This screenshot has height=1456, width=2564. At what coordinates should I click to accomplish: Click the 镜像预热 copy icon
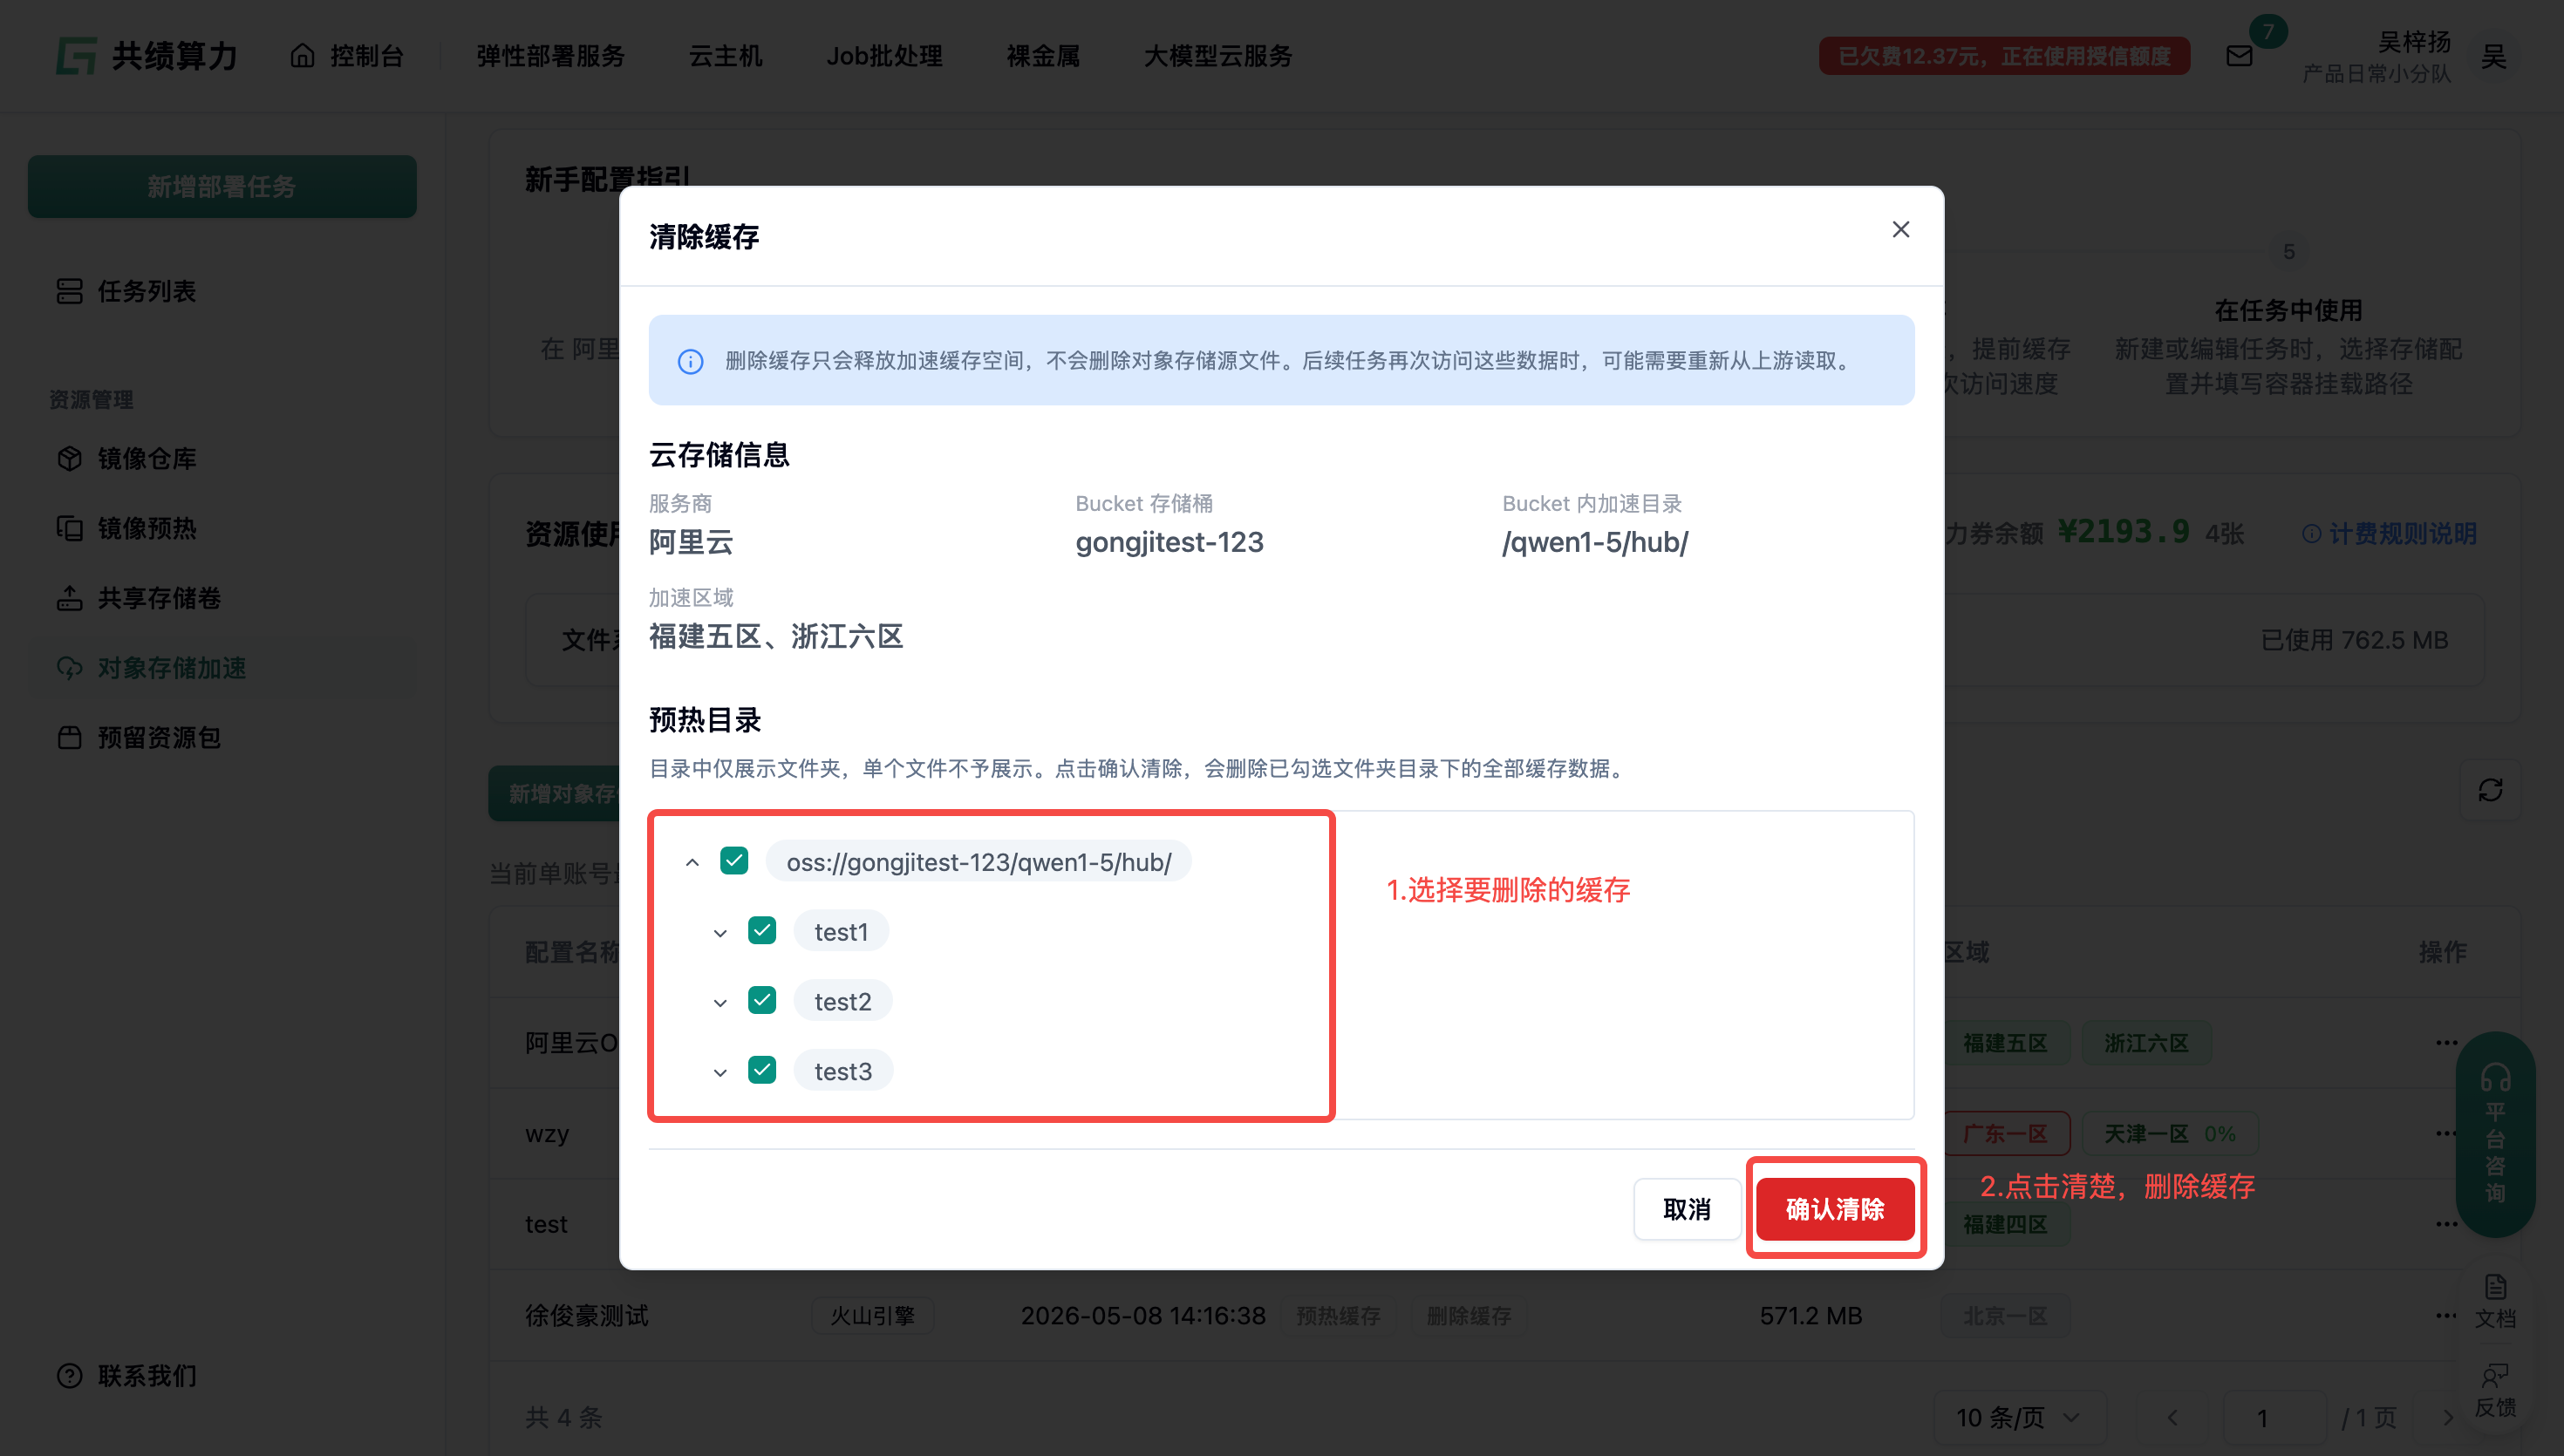coord(69,528)
